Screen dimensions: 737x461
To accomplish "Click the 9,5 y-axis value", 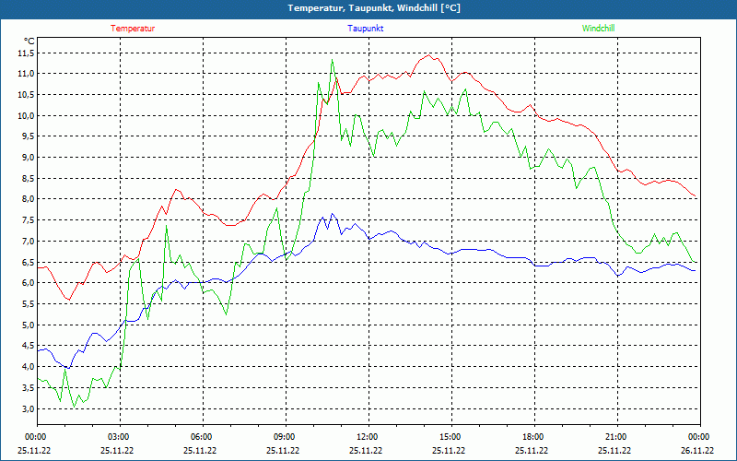I will point(28,136).
